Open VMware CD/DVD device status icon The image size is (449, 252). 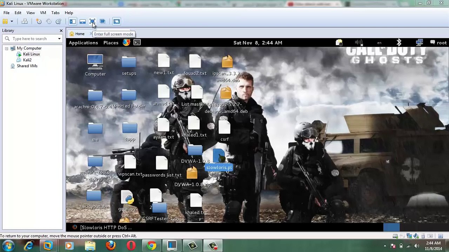pyautogui.click(x=402, y=236)
